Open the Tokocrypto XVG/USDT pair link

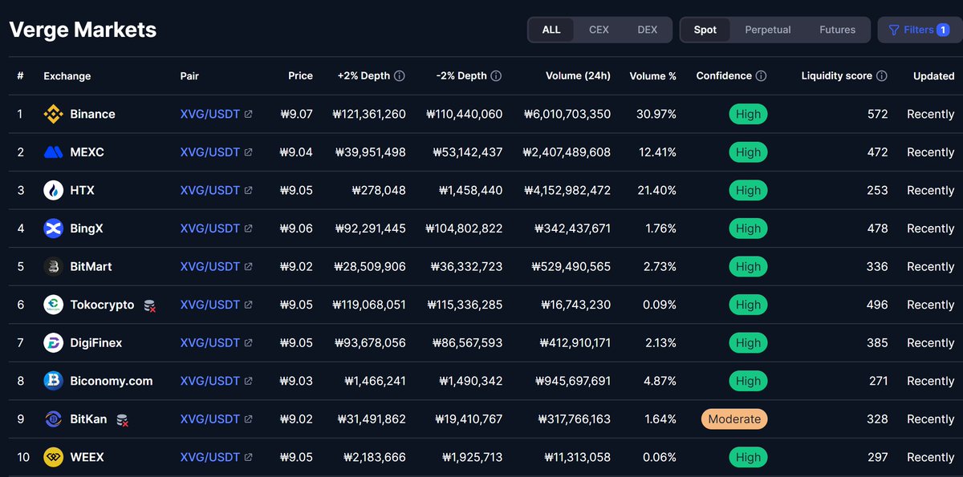210,305
